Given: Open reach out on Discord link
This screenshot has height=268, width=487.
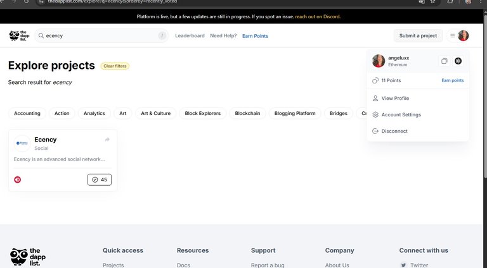Looking at the screenshot, I should [318, 16].
